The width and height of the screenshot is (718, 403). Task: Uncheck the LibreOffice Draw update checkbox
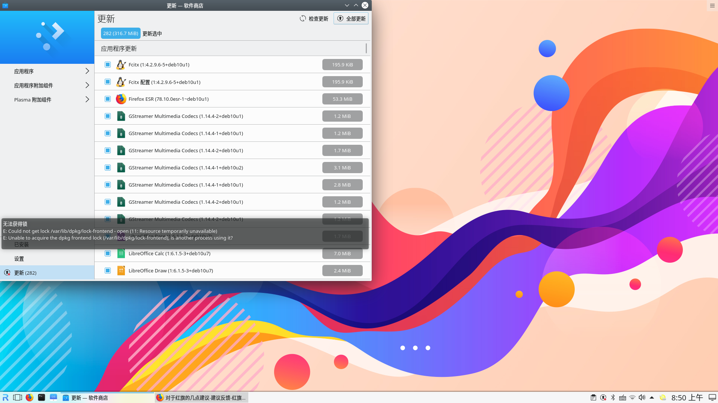pyautogui.click(x=108, y=271)
